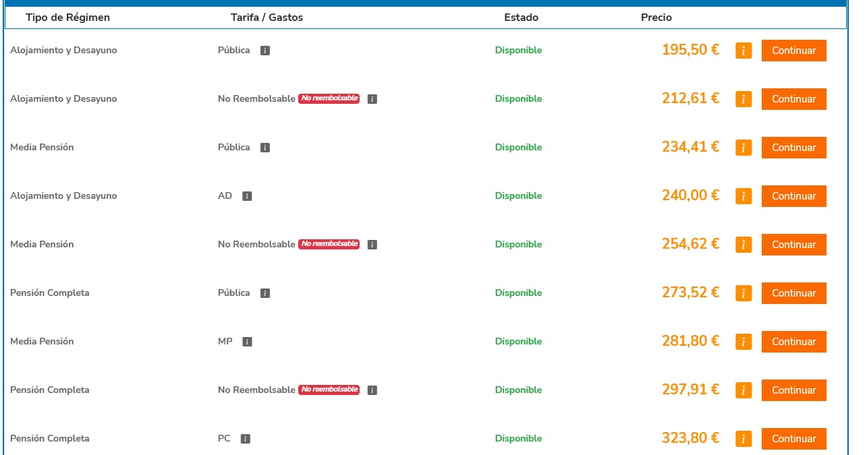Click red No reembolsable badge on 212,61 € row
The image size is (867, 455).
329,98
